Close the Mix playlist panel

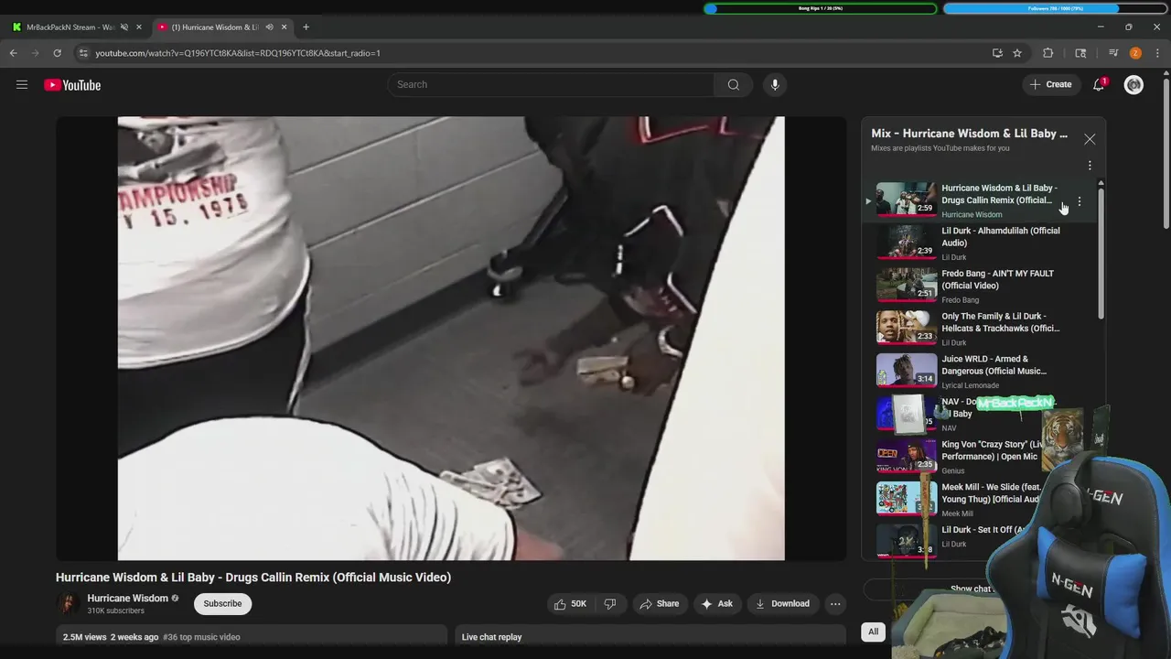coord(1090,139)
